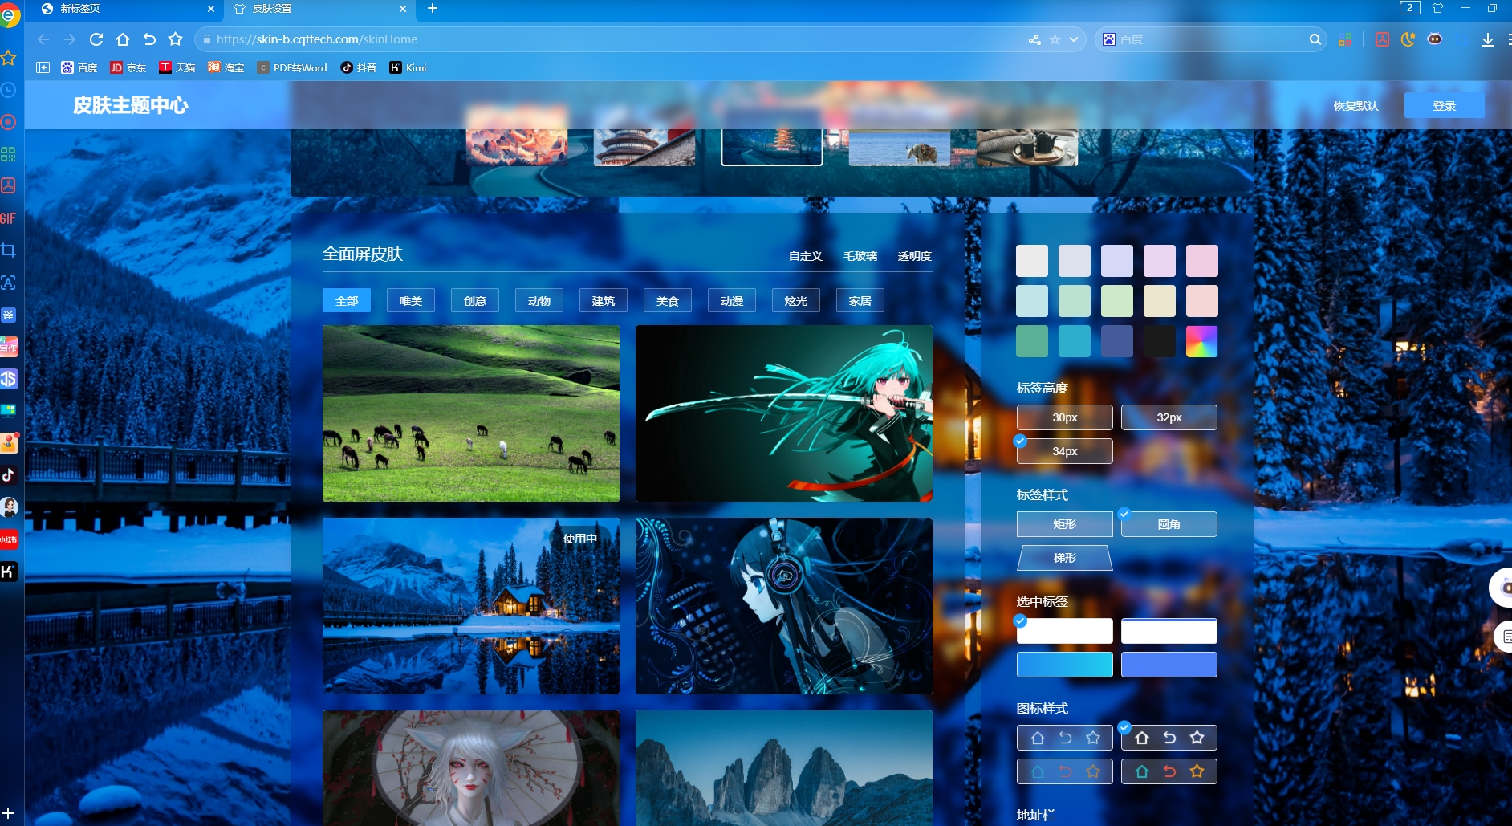Go to the browser home page
This screenshot has height=826, width=1512.
123,39
